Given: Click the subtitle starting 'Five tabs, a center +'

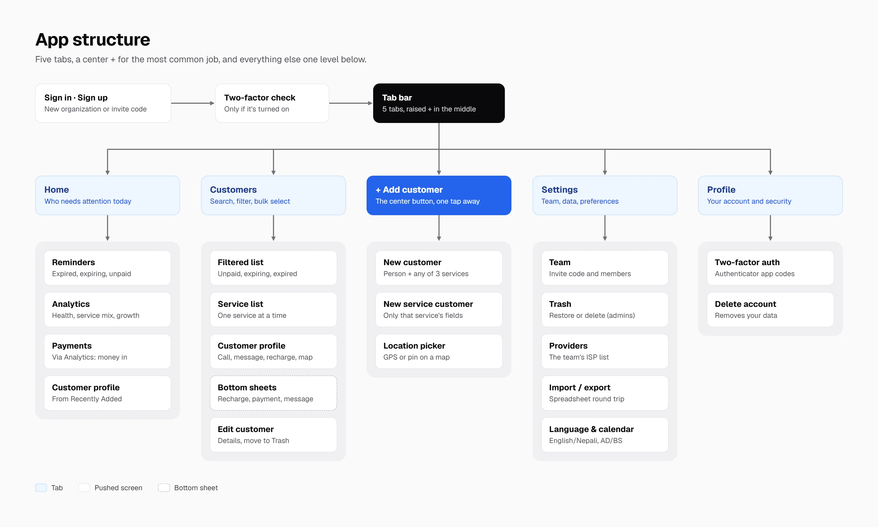Looking at the screenshot, I should pos(201,59).
